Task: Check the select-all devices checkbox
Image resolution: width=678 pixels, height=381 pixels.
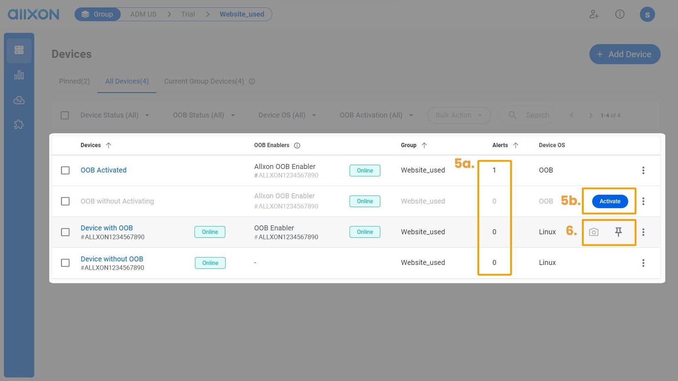Action: point(65,115)
